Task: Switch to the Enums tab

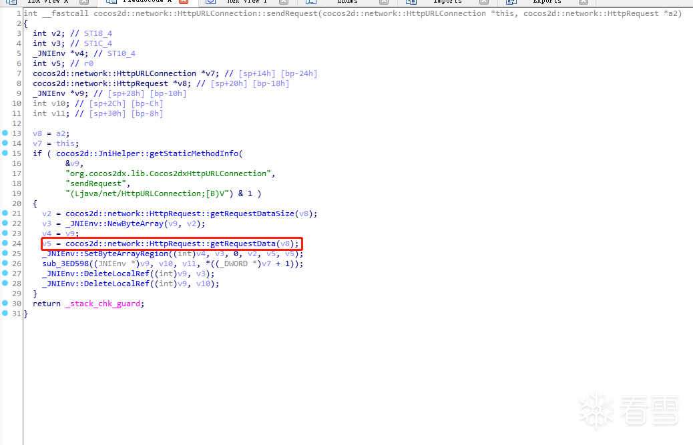Action: click(347, 2)
